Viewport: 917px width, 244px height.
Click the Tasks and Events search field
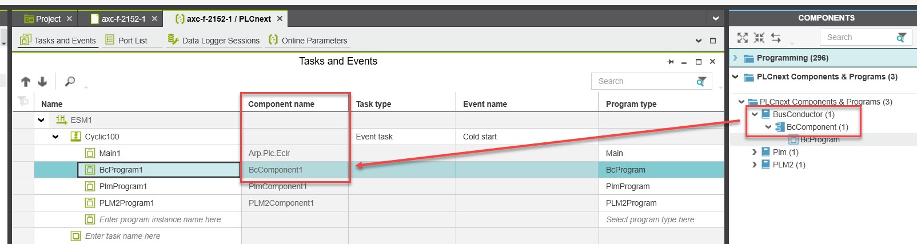coord(643,82)
